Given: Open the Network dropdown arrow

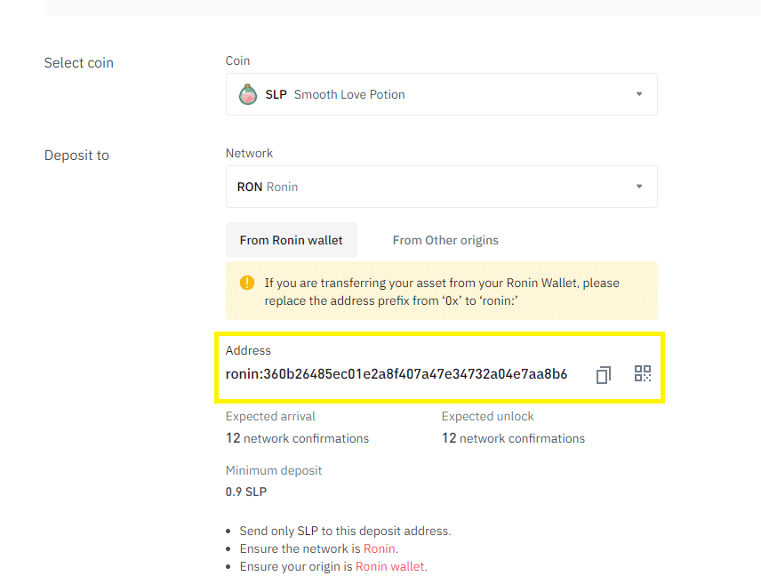Looking at the screenshot, I should (639, 187).
